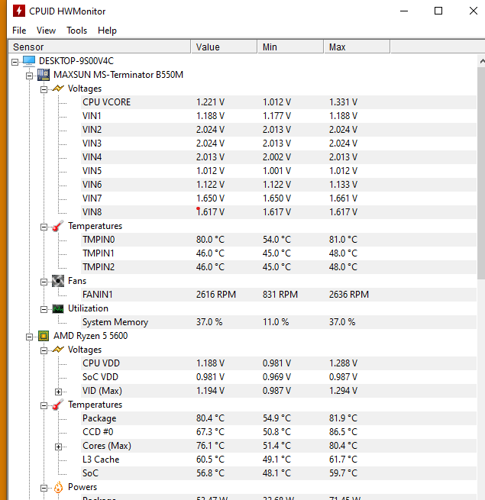This screenshot has height=500, width=485.
Task: Click the 81.0 °C TMPIN0 max value
Action: (x=343, y=240)
